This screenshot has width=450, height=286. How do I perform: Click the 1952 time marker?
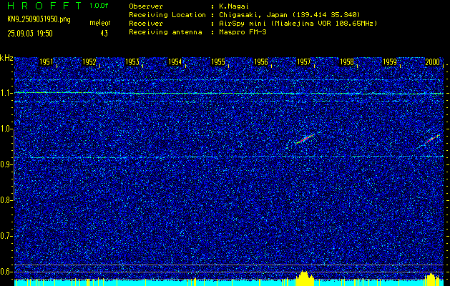[x=89, y=62]
